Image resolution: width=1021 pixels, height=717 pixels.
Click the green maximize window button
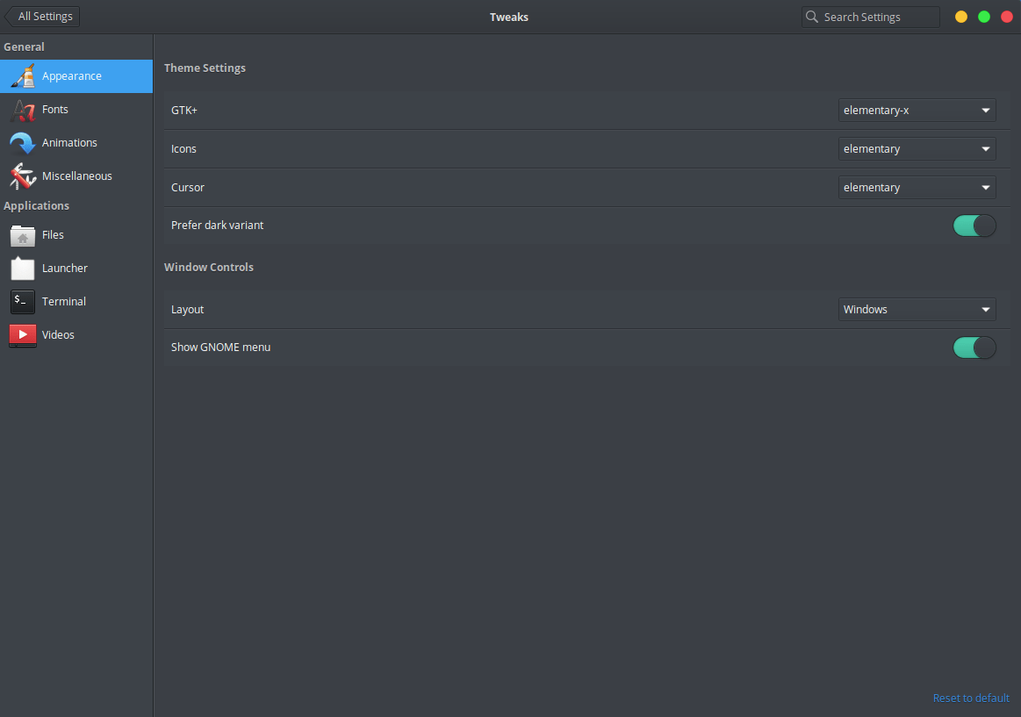coord(984,17)
